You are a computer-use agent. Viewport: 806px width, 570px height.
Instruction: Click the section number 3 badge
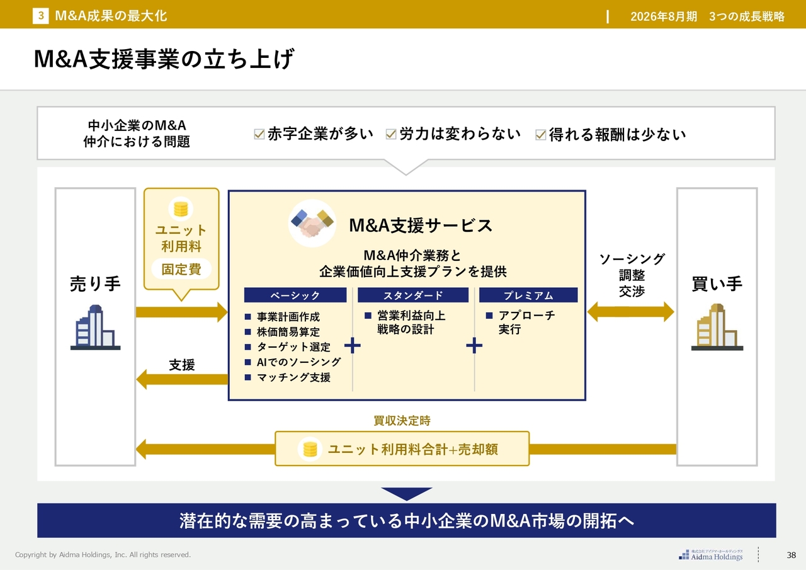40,16
